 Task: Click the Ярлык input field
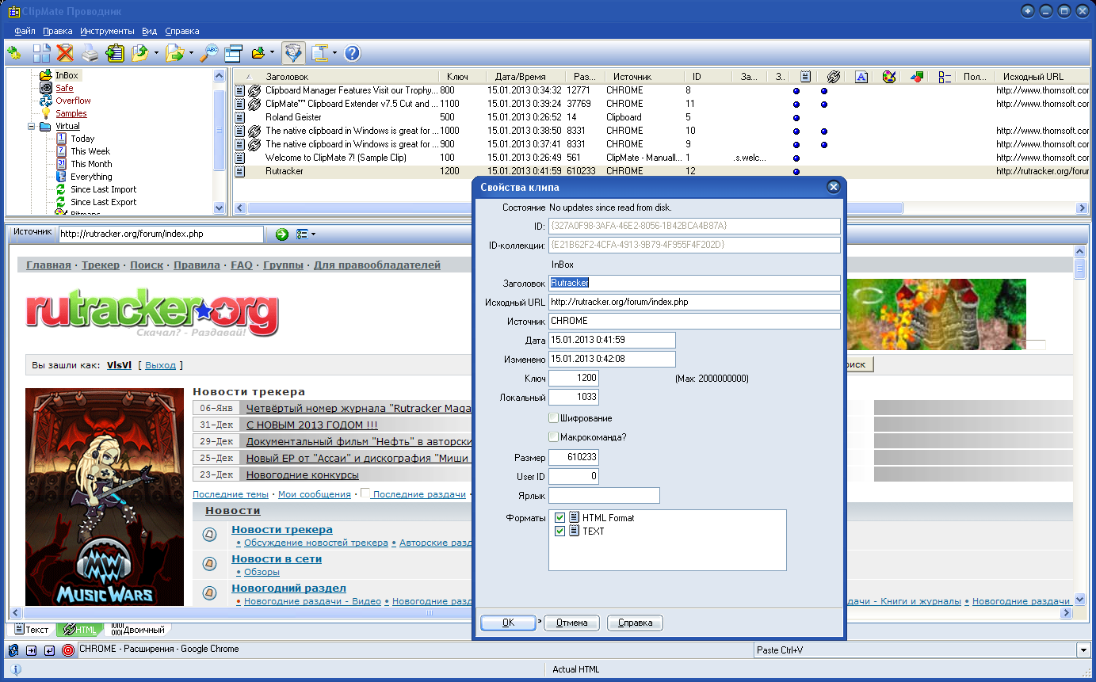click(604, 496)
